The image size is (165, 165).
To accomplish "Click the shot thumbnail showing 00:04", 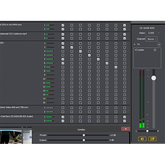I will pyautogui.click(x=27, y=137).
